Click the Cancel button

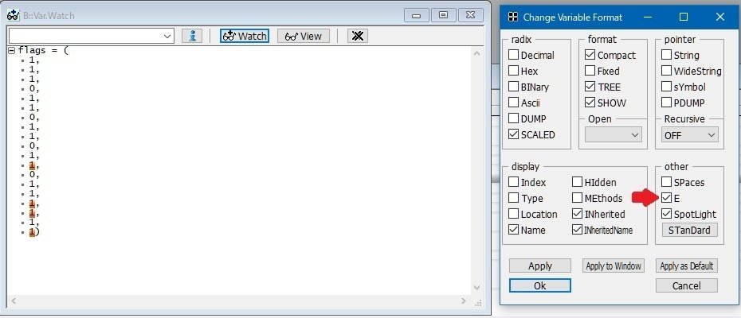tap(687, 285)
